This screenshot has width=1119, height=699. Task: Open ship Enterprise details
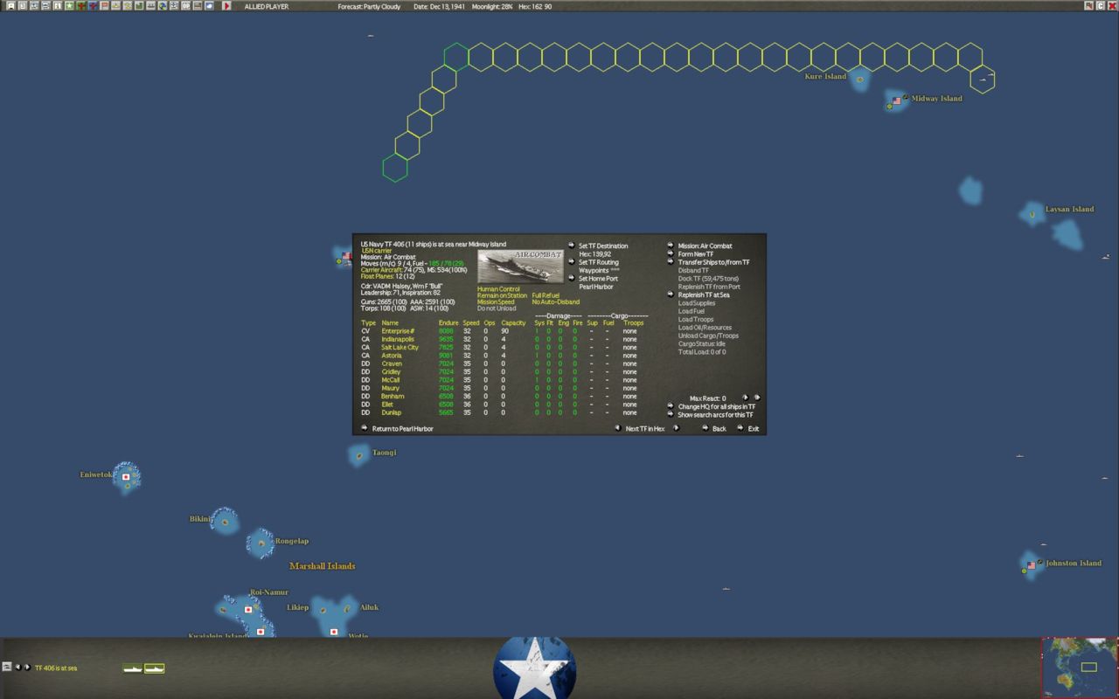point(398,331)
